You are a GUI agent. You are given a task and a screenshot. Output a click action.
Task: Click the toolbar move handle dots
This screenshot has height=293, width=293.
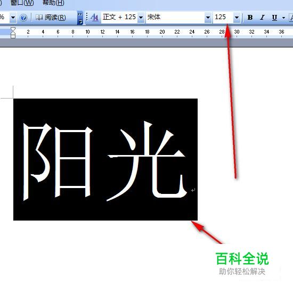(87, 17)
